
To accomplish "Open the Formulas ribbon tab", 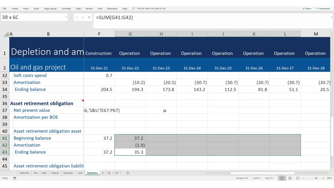I will coord(66,9).
